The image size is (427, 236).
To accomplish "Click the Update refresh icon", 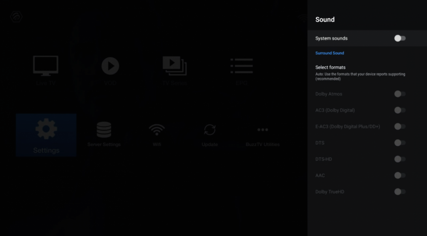I will click(210, 130).
